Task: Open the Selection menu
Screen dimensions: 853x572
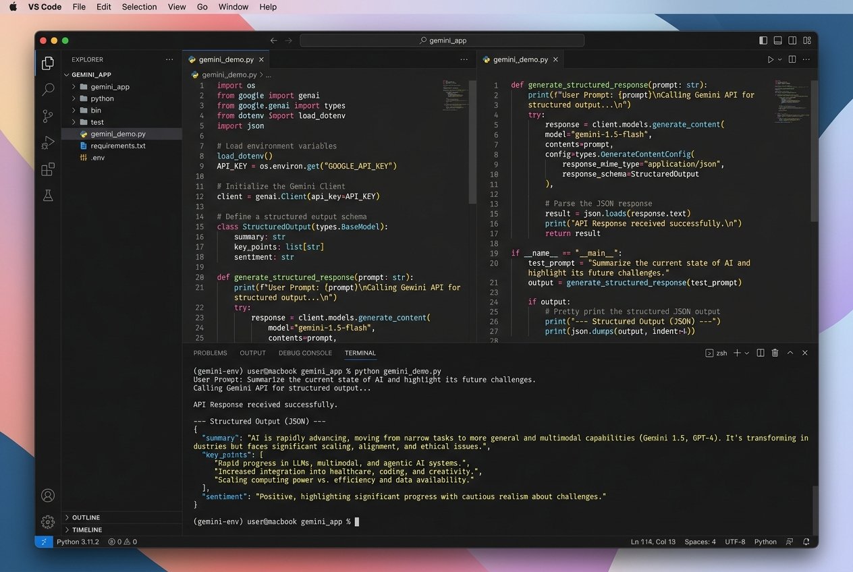Action: (x=140, y=7)
